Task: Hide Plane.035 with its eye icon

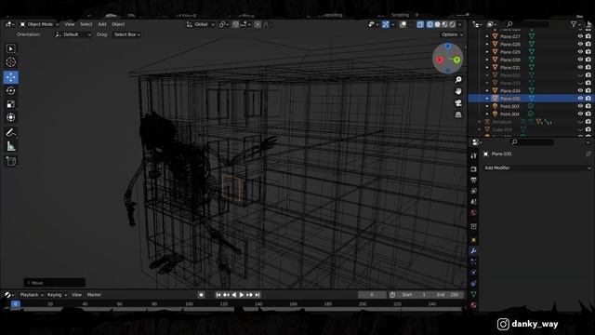Action: (x=580, y=99)
